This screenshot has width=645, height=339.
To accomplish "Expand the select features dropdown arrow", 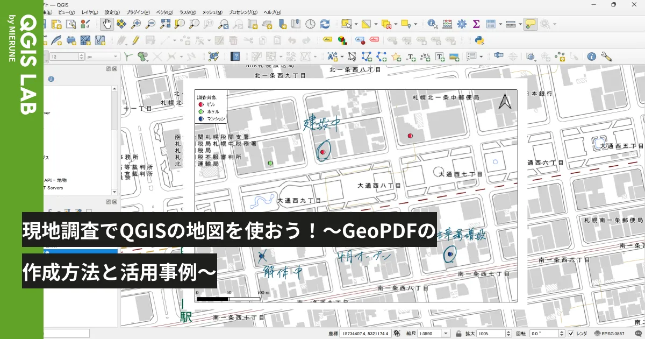I will pyautogui.click(x=355, y=24).
